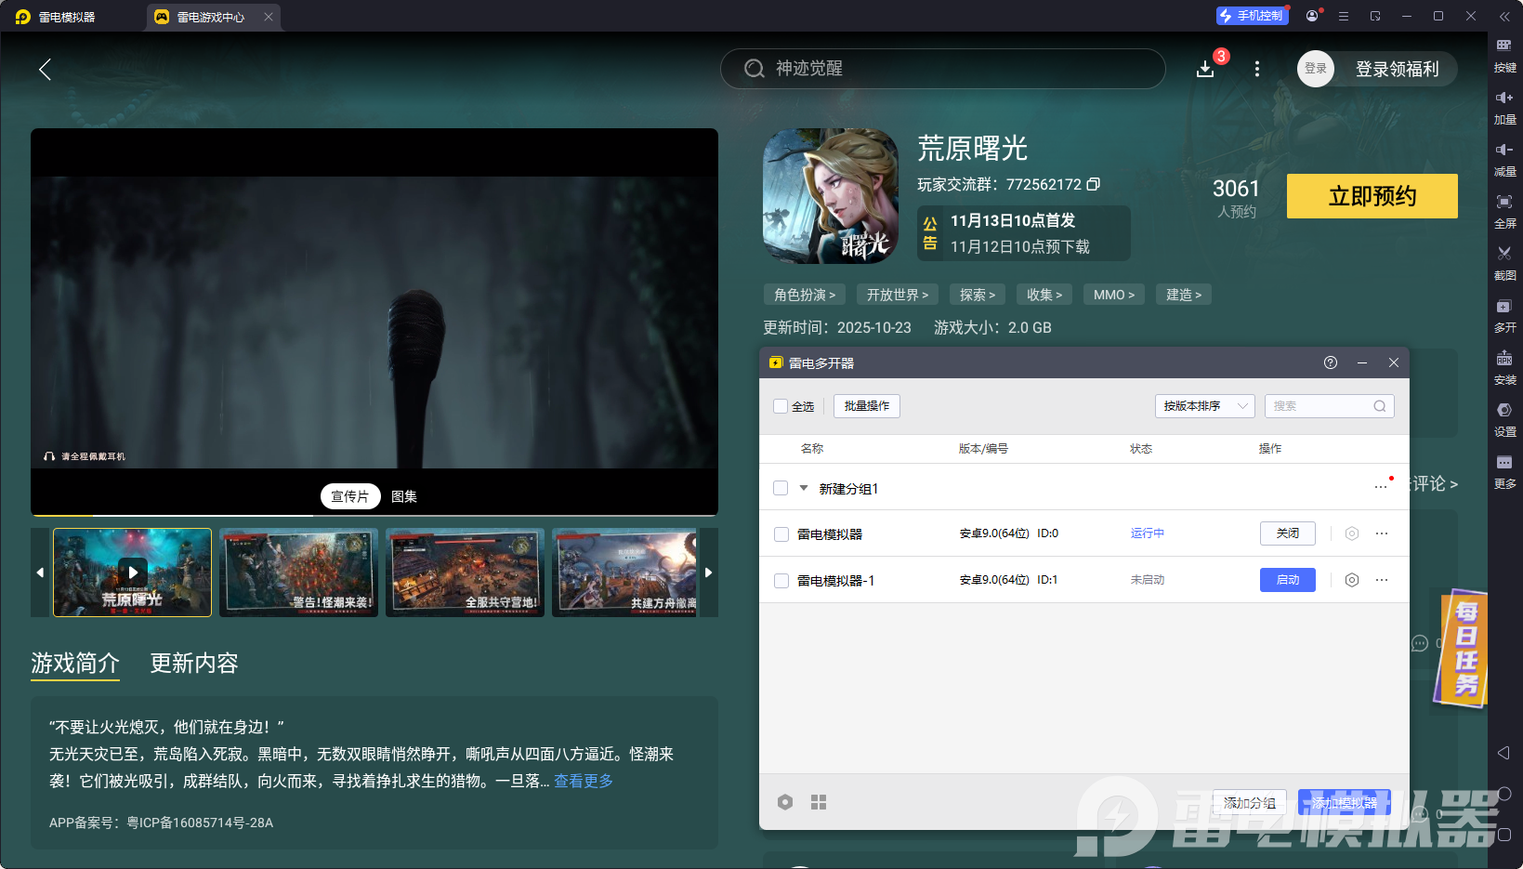
Task: Click the 立即预约 pre-register button
Action: pos(1372,196)
